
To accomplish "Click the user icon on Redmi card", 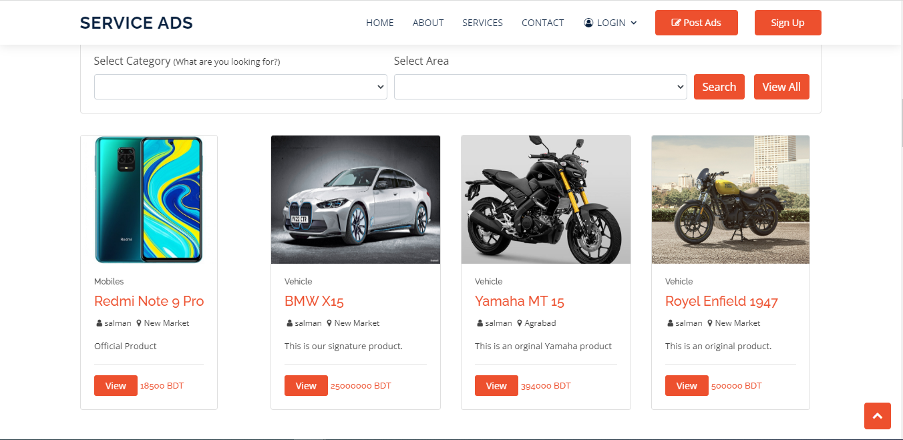I will (x=100, y=323).
